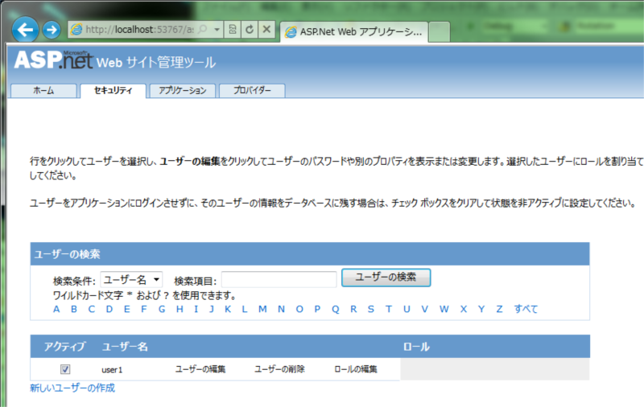Filter users by letter E
The width and height of the screenshot is (644, 407).
127,309
